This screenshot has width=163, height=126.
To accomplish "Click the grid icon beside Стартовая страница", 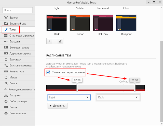I will [6, 36].
